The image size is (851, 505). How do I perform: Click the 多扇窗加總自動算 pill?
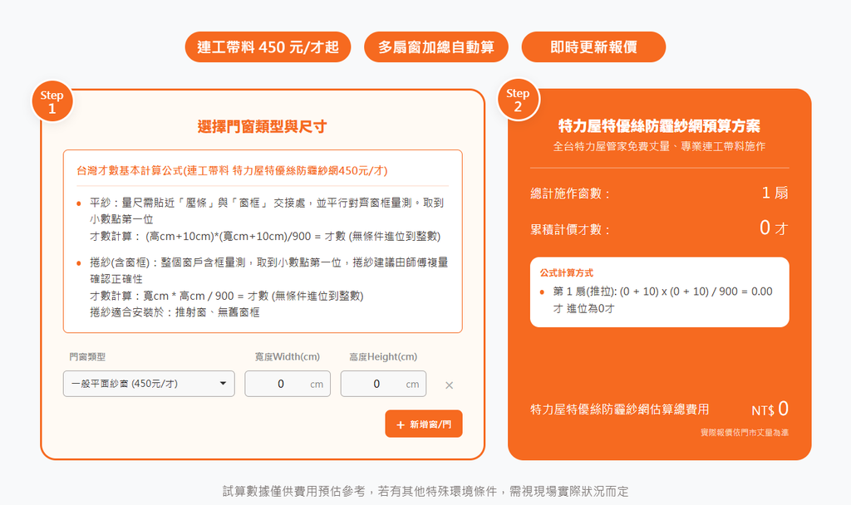(435, 47)
